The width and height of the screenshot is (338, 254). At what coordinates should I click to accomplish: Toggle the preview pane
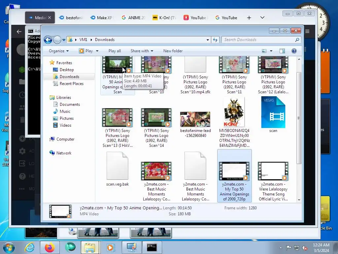coord(282,51)
